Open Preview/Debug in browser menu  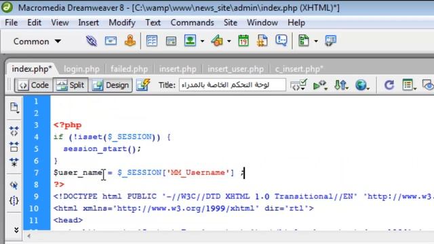(320, 85)
